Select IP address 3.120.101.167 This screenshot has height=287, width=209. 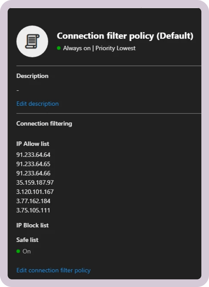[35, 192]
